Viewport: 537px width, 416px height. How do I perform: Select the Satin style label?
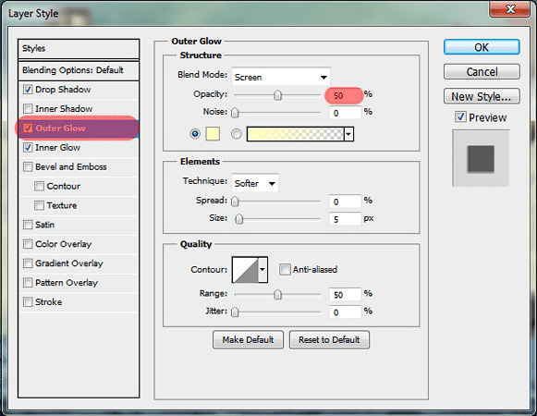tap(45, 225)
